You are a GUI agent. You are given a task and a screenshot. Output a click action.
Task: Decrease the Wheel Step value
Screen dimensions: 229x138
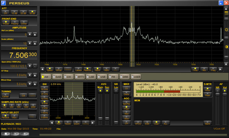[x=30, y=84]
